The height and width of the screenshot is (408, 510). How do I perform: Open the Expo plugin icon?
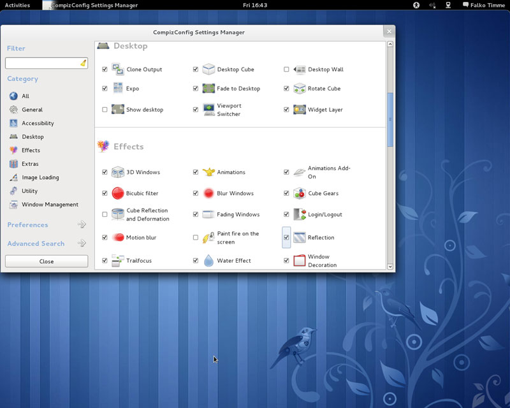click(x=118, y=88)
